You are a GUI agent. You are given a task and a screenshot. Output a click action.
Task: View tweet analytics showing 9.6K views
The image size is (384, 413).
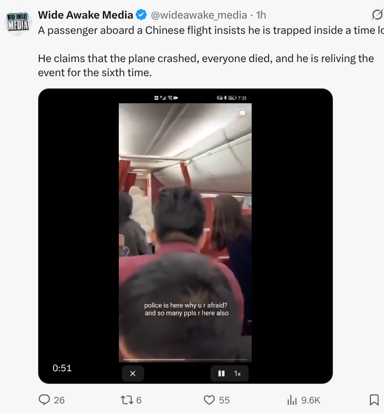(x=303, y=400)
